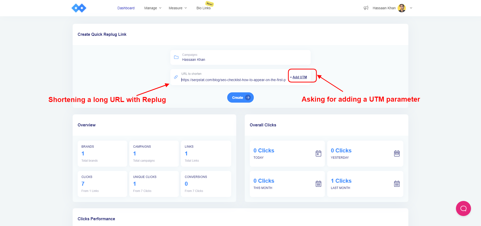
Task: Focus the URL to shorten input field
Action: coord(233,80)
